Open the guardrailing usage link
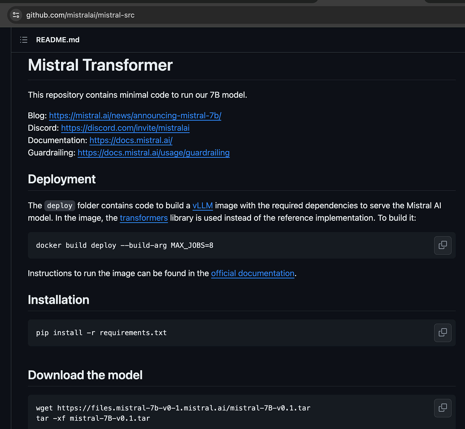465x429 pixels. pos(154,153)
